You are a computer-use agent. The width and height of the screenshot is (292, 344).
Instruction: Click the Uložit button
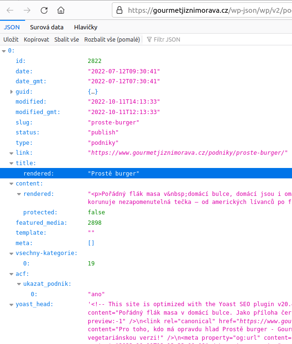click(x=11, y=40)
